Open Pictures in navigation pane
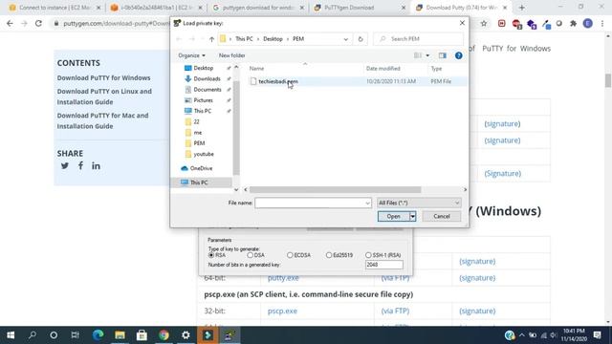 [203, 100]
